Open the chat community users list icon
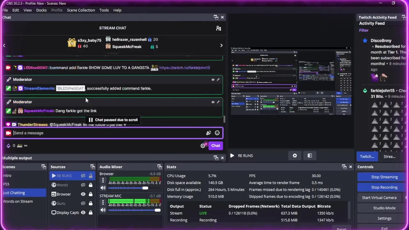This screenshot has width=409, height=230. pos(219,28)
